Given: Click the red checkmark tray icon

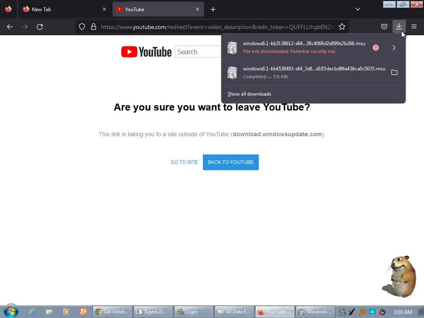Looking at the screenshot, I should (352, 312).
